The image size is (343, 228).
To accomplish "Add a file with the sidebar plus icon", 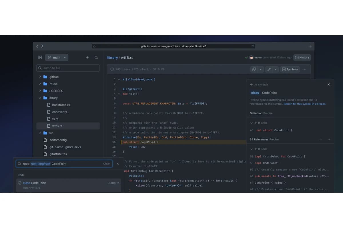I will point(87,58).
